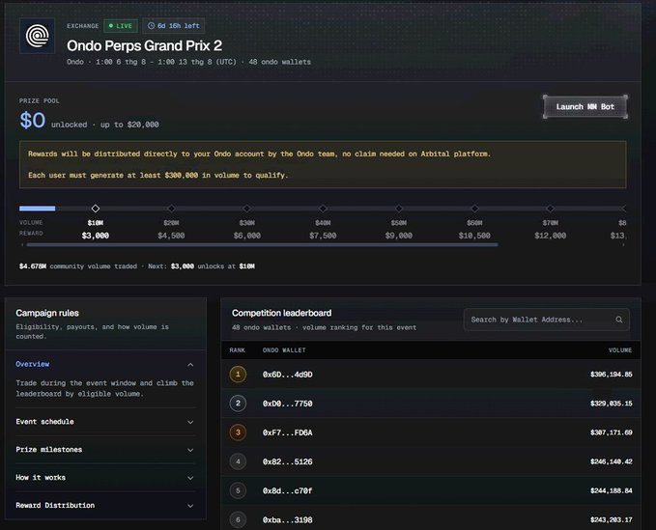Click the $9,000 reward value
The image size is (656, 530).
click(x=399, y=236)
